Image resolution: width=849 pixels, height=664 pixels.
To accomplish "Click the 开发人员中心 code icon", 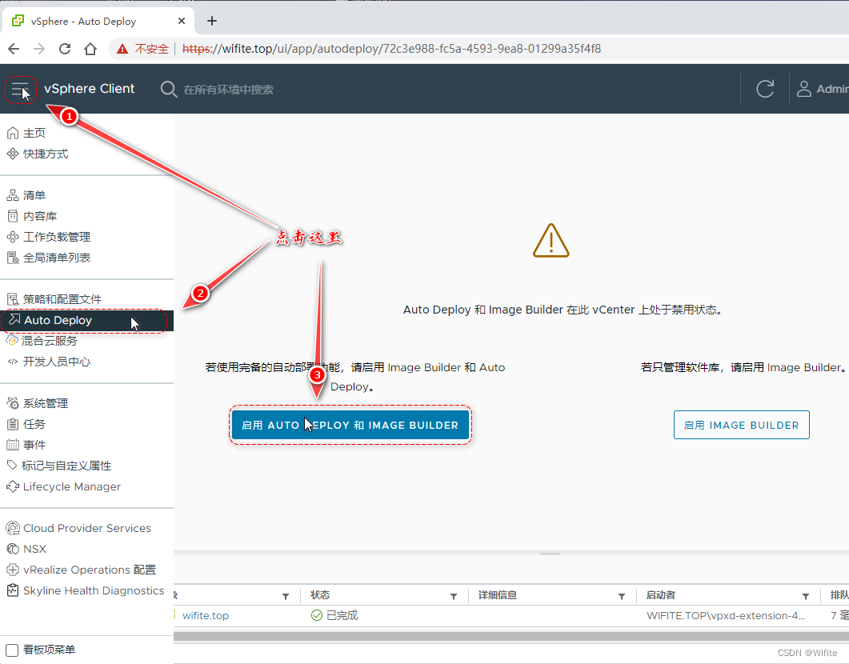I will tap(13, 362).
